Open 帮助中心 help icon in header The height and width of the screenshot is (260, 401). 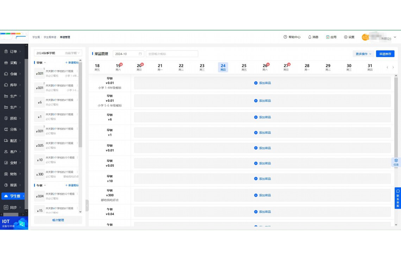point(285,37)
